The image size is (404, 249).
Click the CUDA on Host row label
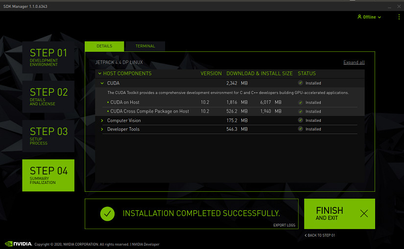(x=125, y=102)
